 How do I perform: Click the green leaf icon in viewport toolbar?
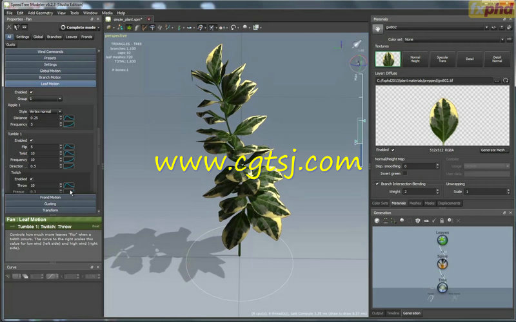pos(129,28)
